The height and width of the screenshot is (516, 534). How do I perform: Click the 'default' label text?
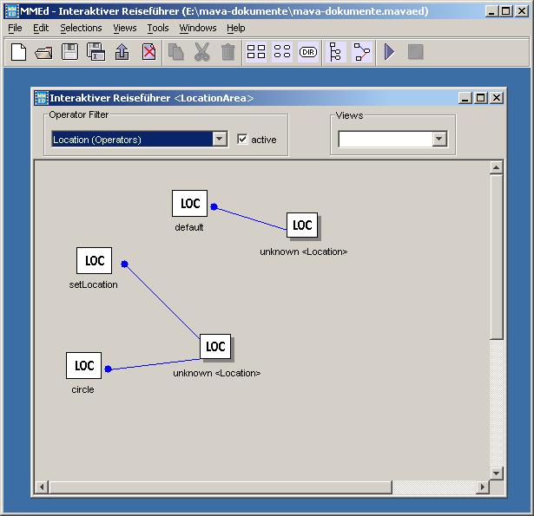click(x=189, y=227)
